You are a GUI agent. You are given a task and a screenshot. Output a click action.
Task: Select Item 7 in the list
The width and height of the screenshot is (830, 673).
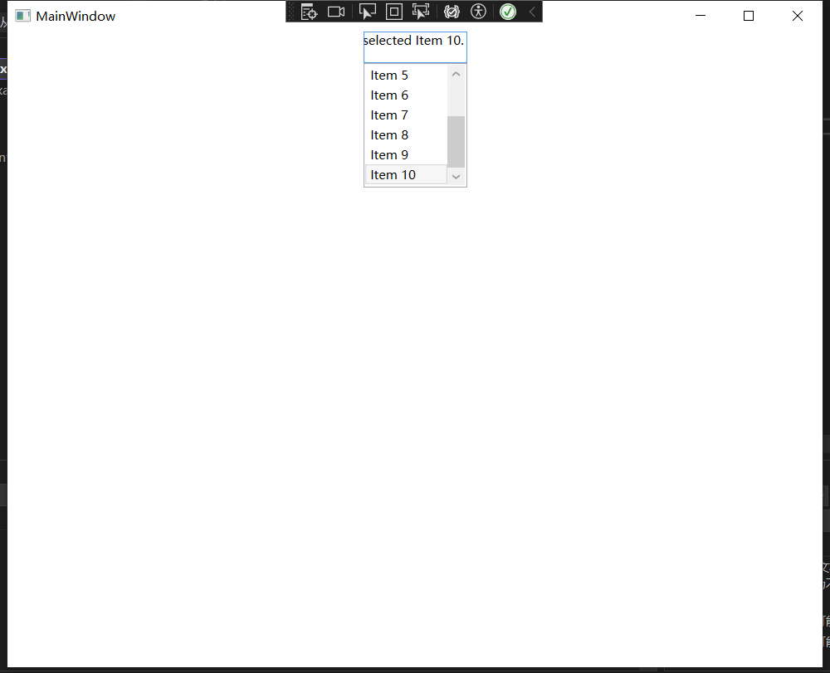tap(406, 115)
